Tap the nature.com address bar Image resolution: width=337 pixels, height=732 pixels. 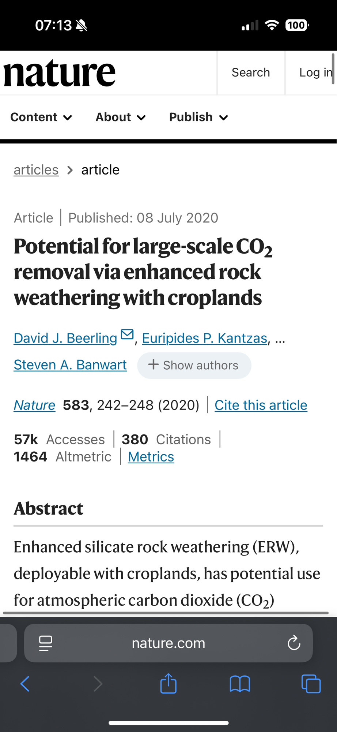pos(168,643)
